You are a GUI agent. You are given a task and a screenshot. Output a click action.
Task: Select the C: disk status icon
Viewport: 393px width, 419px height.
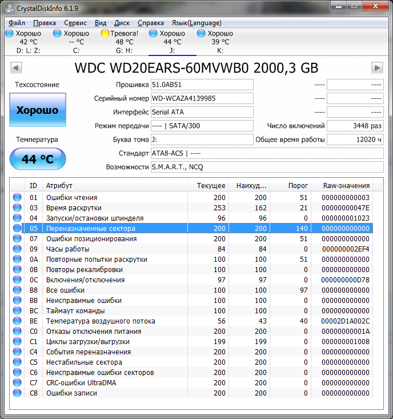click(57, 33)
